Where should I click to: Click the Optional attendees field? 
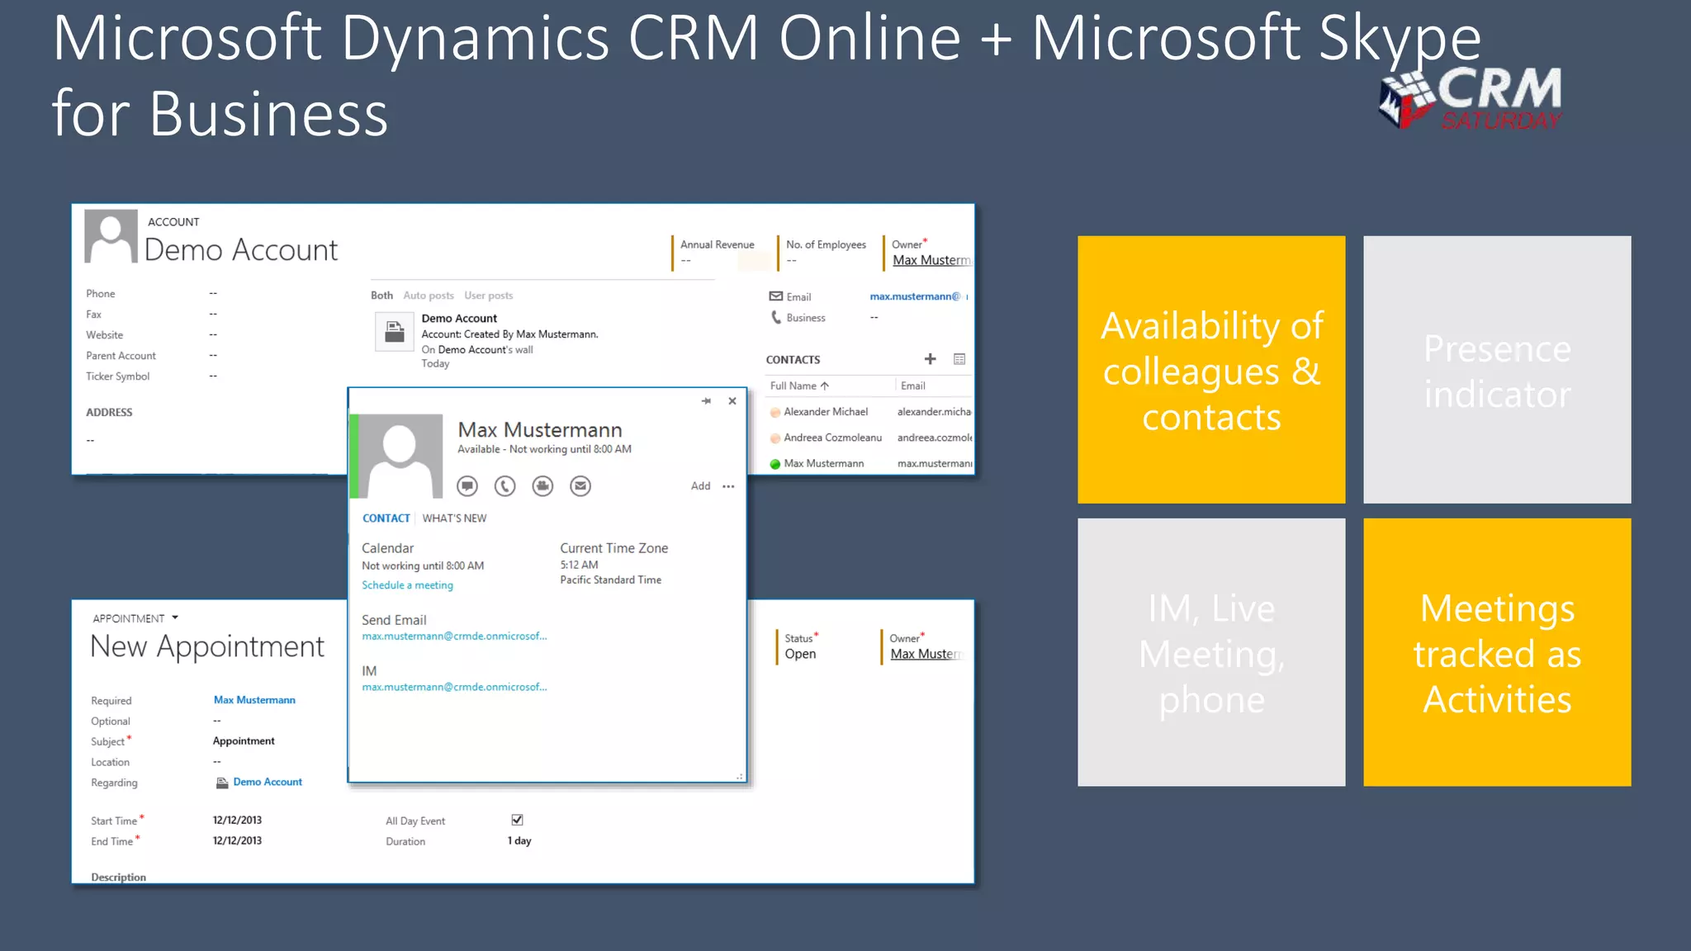[217, 721]
